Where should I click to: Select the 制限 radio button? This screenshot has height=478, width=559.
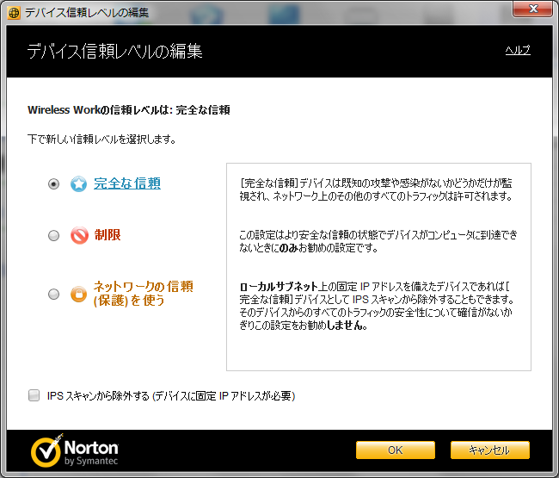point(54,236)
